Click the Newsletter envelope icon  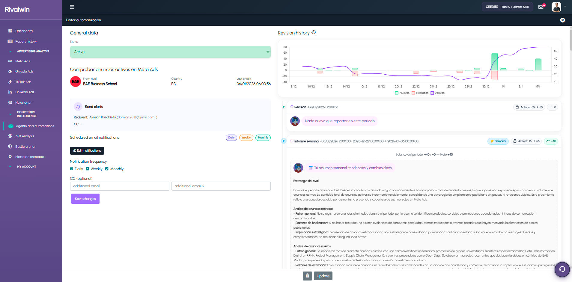pyautogui.click(x=10, y=102)
